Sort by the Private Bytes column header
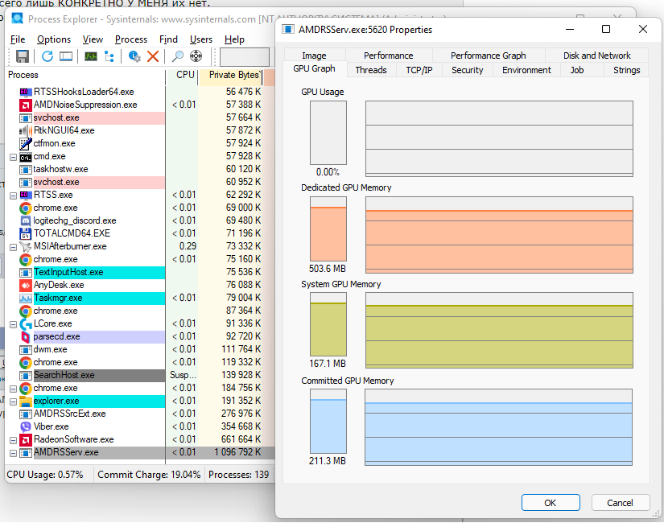This screenshot has width=664, height=523. 231,75
